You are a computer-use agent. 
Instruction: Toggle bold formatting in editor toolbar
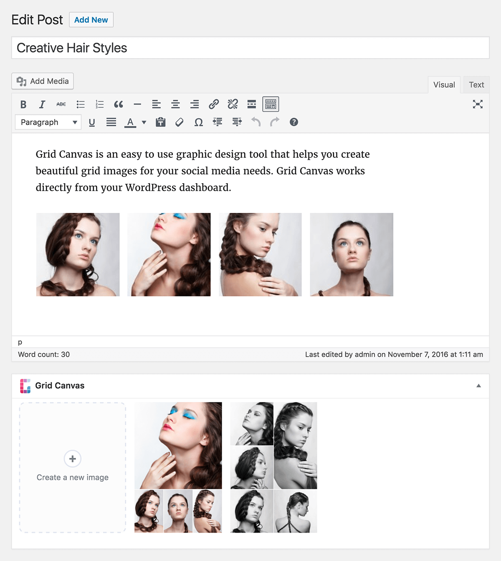pos(23,104)
